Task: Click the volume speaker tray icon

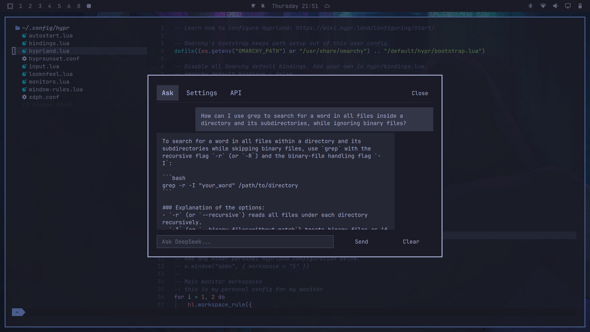Action: (556, 6)
